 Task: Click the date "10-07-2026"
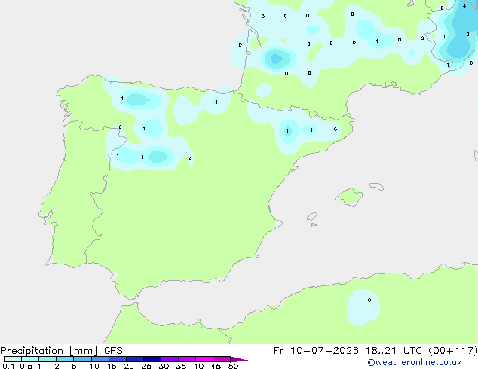click(324, 351)
